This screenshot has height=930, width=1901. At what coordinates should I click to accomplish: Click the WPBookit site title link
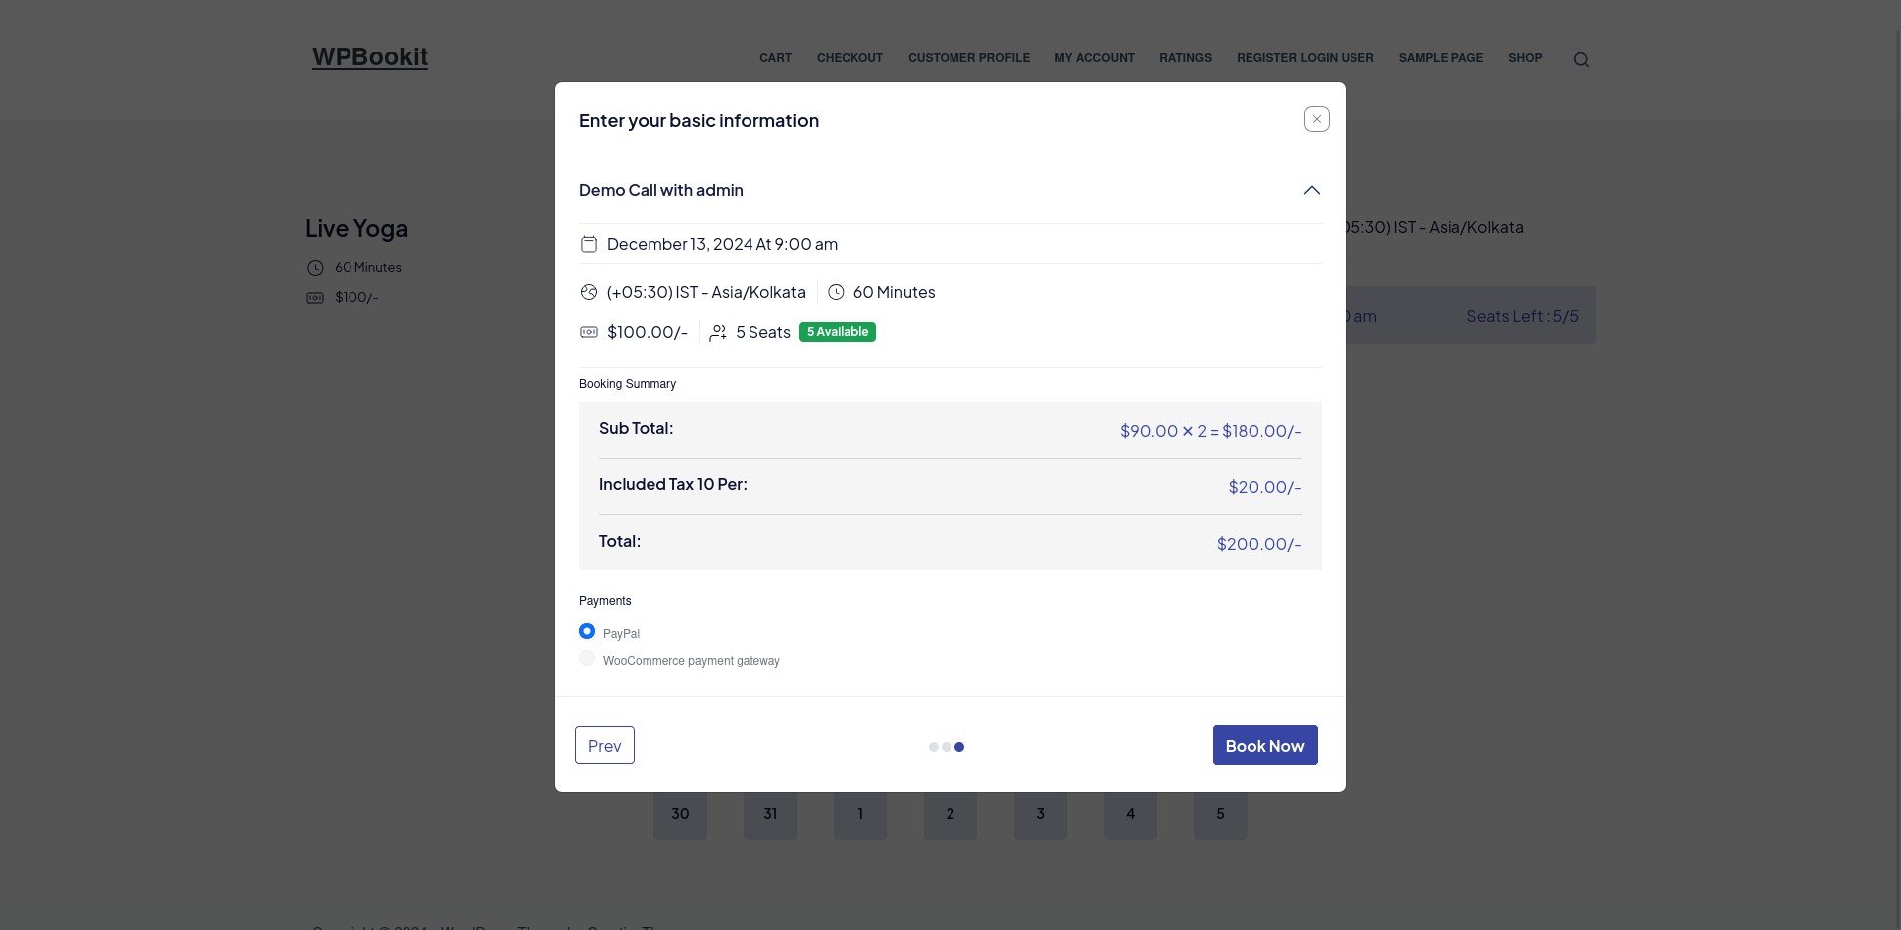tap(369, 57)
